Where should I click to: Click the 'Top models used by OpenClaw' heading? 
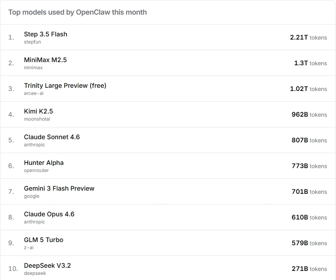(78, 12)
